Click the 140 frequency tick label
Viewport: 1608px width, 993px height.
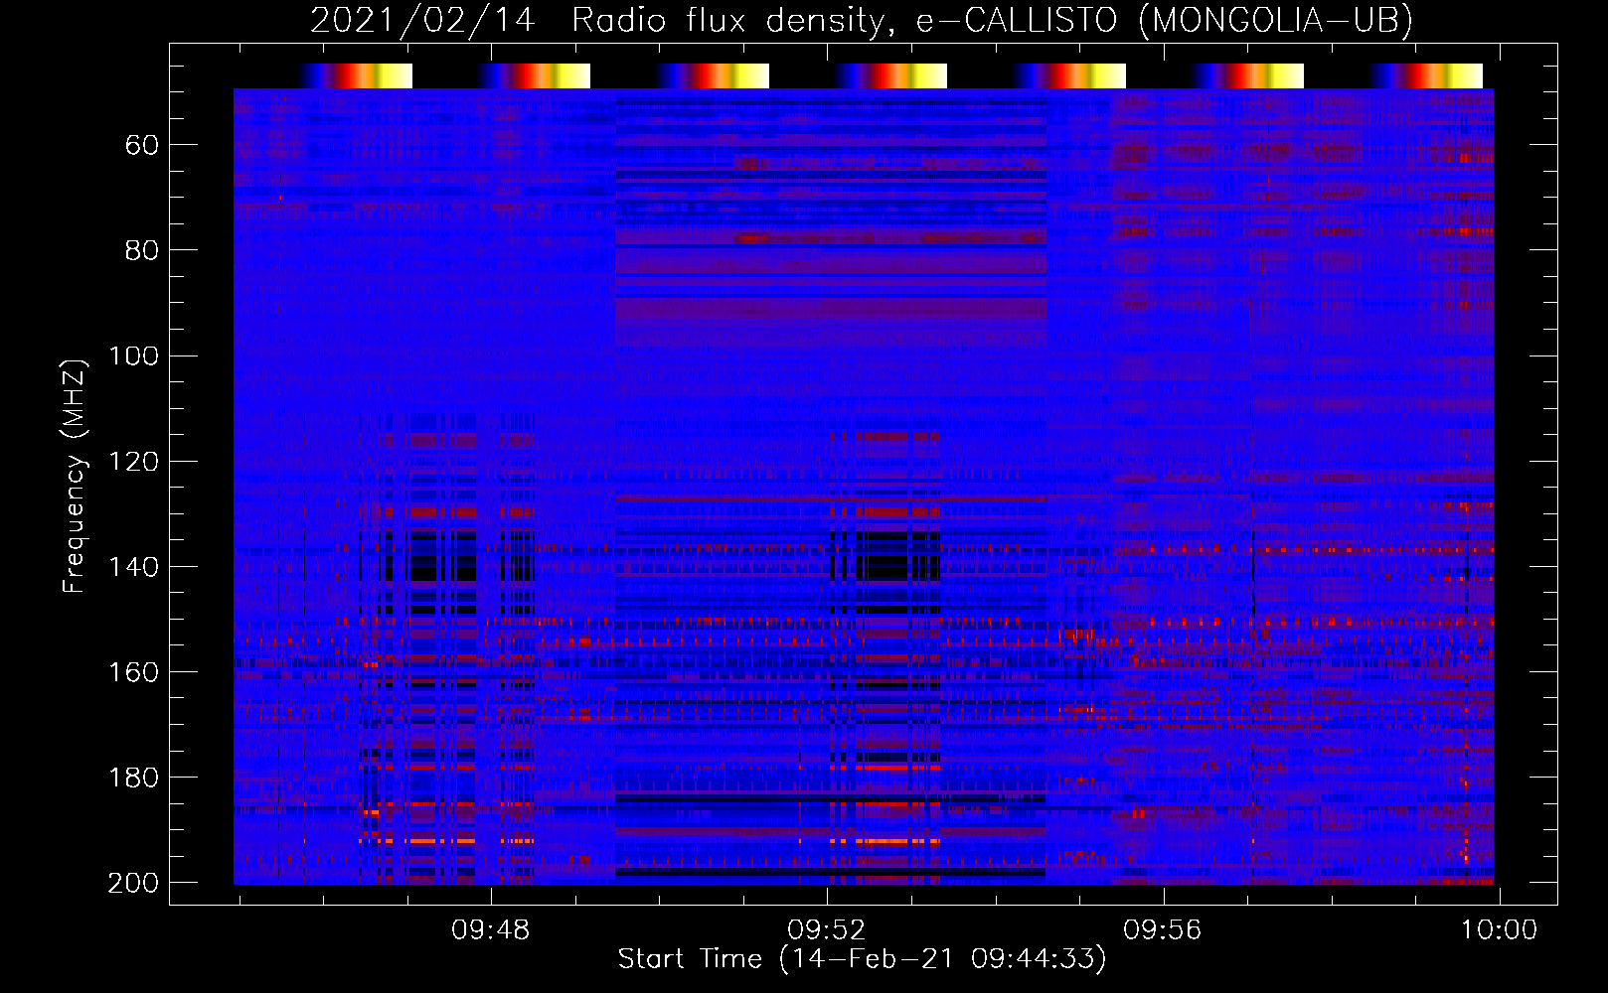tap(133, 567)
